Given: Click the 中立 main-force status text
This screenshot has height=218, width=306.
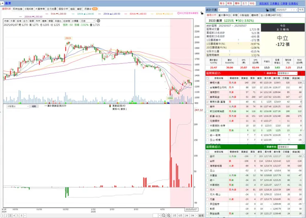Looking at the screenshot, I should [x=282, y=38].
